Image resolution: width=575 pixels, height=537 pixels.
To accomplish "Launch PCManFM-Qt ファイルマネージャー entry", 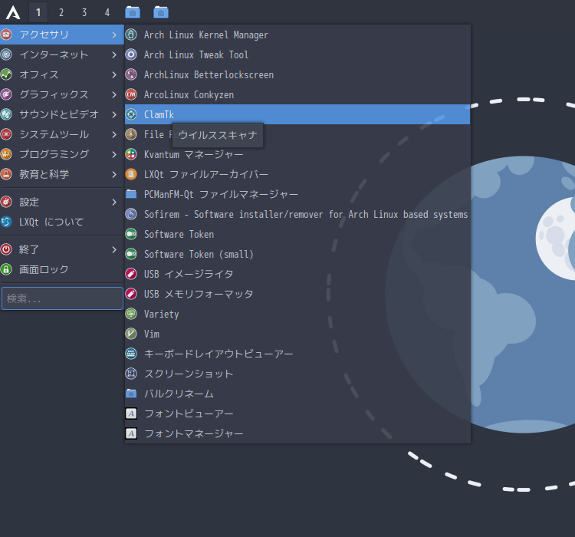I will pos(297,194).
